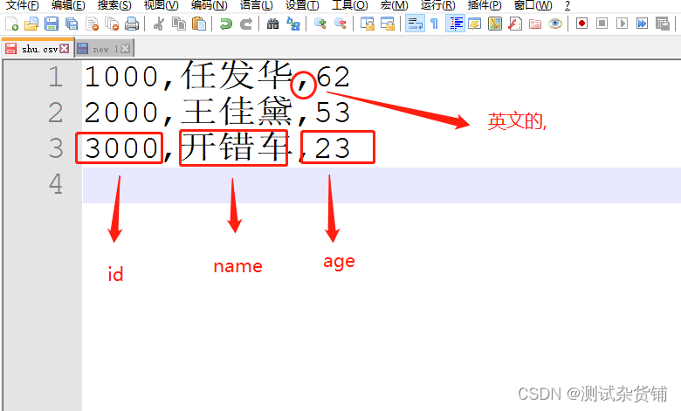This screenshot has height=411, width=681.
Task: Toggle the Indent Guide icon
Action: (x=455, y=24)
